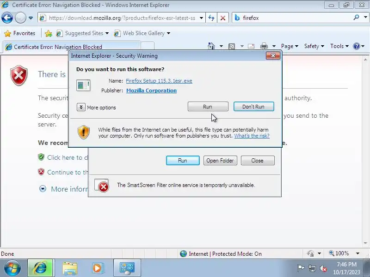
Task: Open the Safety menu
Action: tap(314, 46)
